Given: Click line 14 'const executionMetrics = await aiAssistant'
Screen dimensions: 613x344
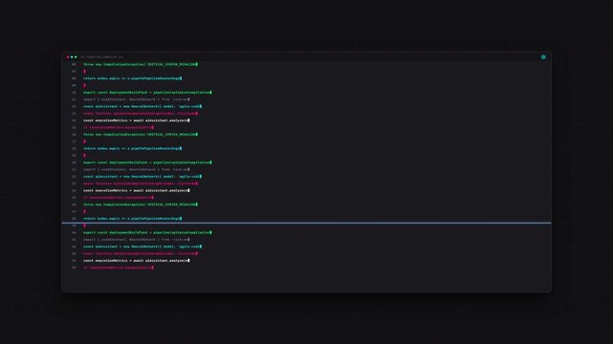Looking at the screenshot, I should pos(137,120).
